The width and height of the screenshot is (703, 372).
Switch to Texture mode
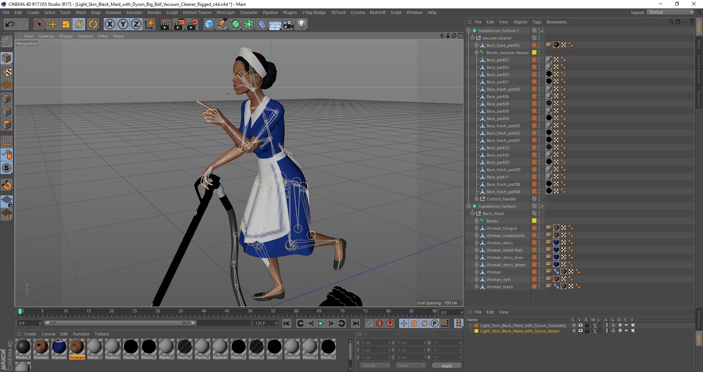tap(7, 71)
